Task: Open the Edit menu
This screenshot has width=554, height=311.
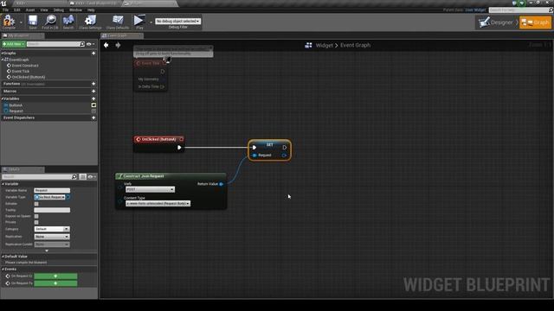Action: pos(17,10)
